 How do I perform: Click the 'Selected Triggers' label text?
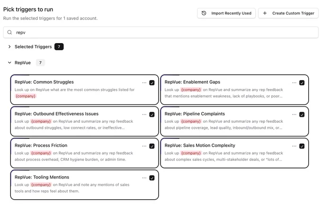coord(33,46)
